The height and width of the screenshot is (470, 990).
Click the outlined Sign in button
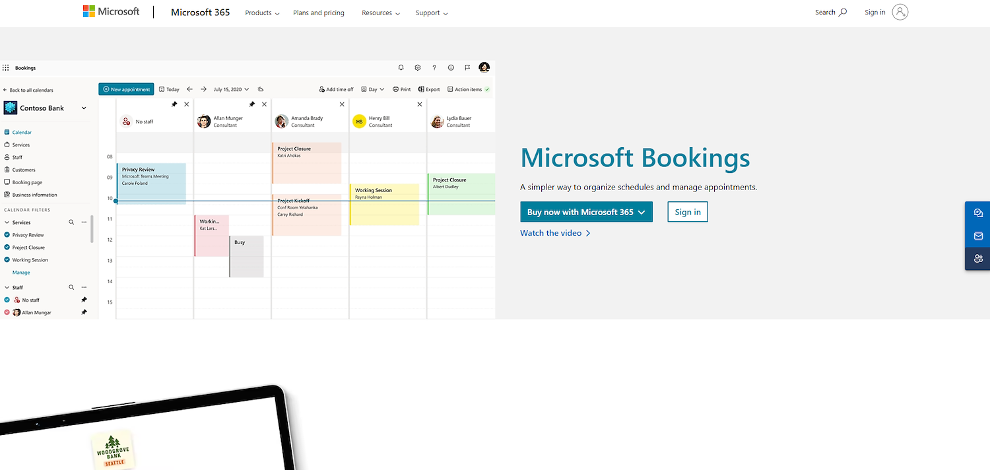[x=688, y=212]
